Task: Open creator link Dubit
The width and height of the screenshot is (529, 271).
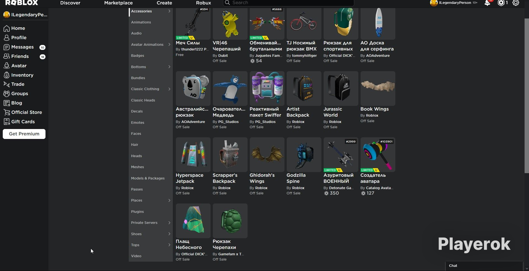Action: pos(223,56)
